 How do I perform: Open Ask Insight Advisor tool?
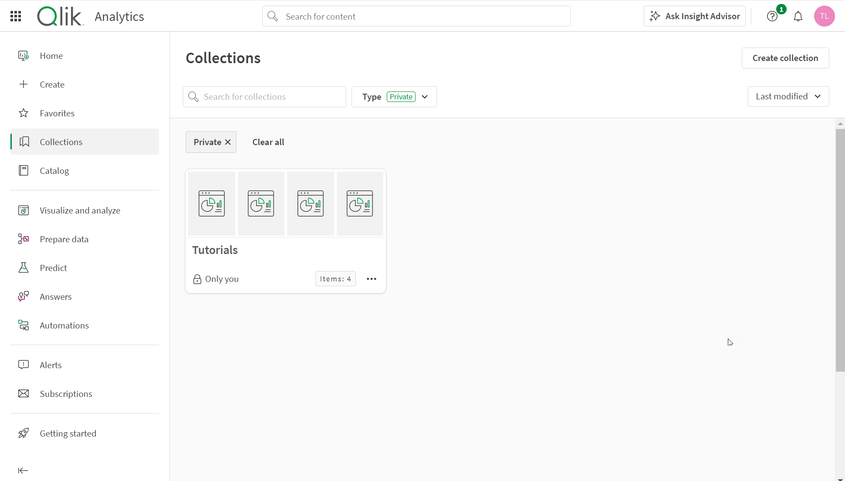[x=695, y=16]
